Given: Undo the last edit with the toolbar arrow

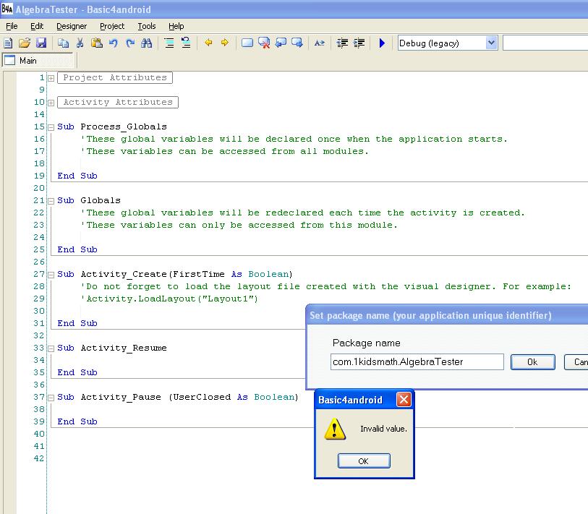Looking at the screenshot, I should [x=114, y=43].
